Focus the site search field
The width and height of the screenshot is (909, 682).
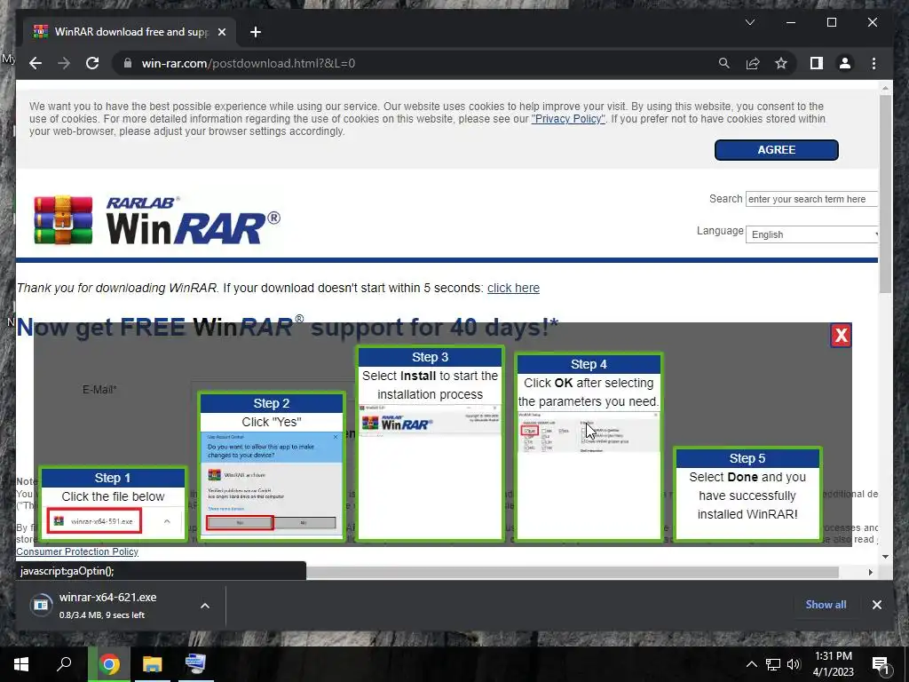tap(811, 199)
